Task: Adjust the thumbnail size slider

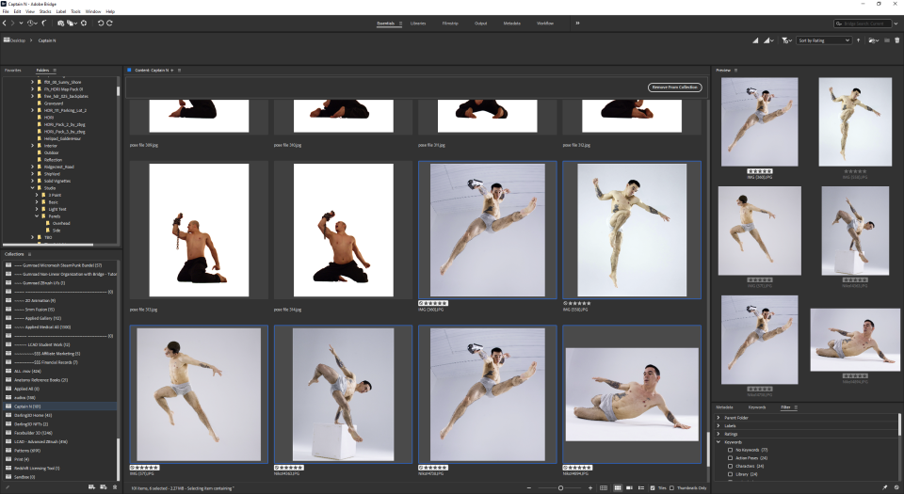Action: pyautogui.click(x=560, y=487)
